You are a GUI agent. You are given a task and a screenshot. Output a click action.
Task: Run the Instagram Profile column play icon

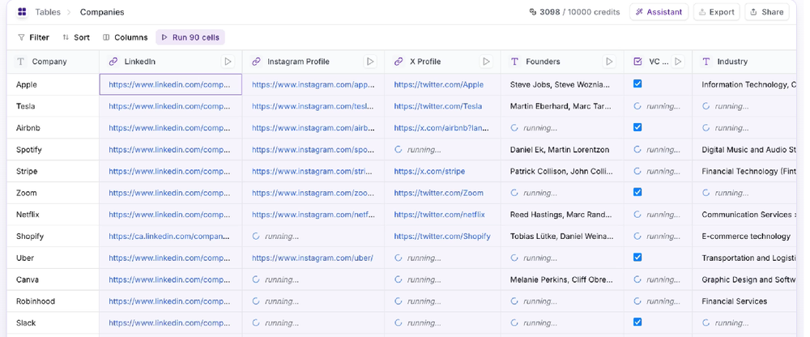coord(370,62)
